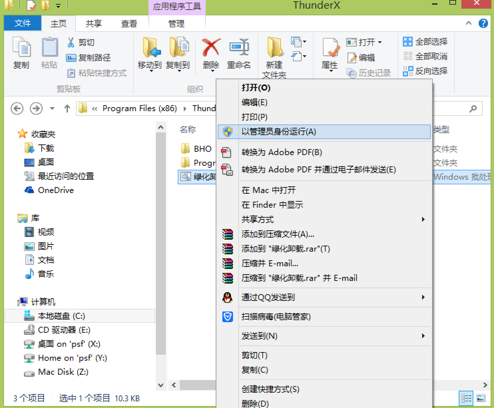This screenshot has width=494, height=408.
Task: Click the Delete (删除) red X icon
Action: coord(211,47)
